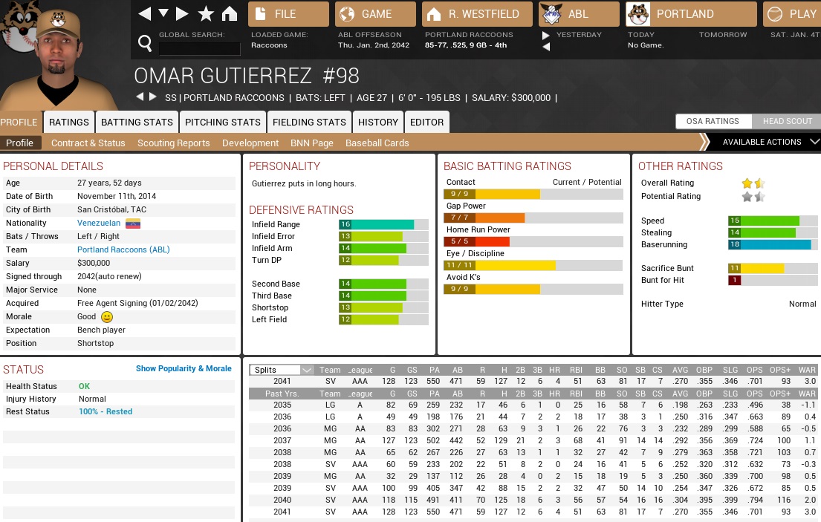Go back with the left arrow navigation icon

[145, 14]
